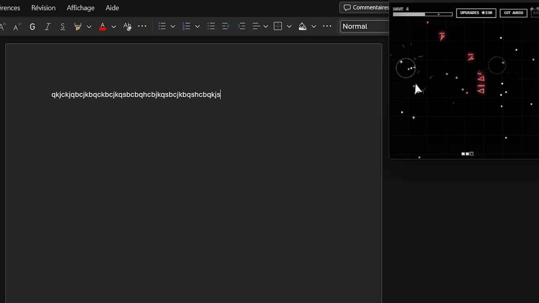Image resolution: width=539 pixels, height=303 pixels.
Task: Toggle underline formatting (S)
Action: click(x=63, y=26)
